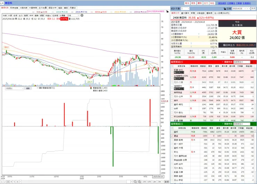This screenshot has width=257, height=184.
Task: Open help icon beside 區間周轉率
Action: [x=191, y=47]
